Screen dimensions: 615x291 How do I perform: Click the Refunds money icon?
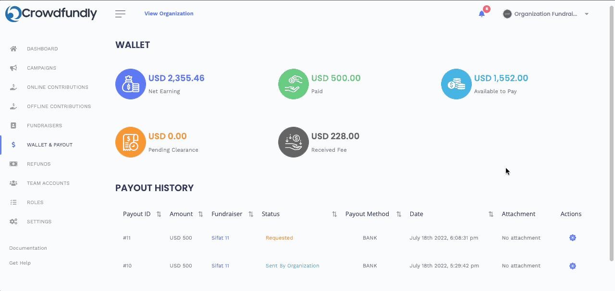point(13,164)
